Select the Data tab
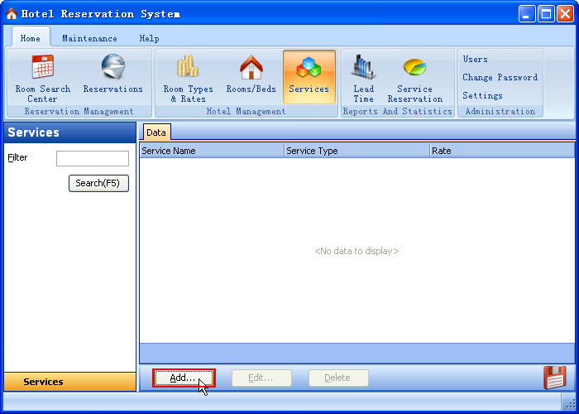Image resolution: width=579 pixels, height=414 pixels. click(156, 132)
